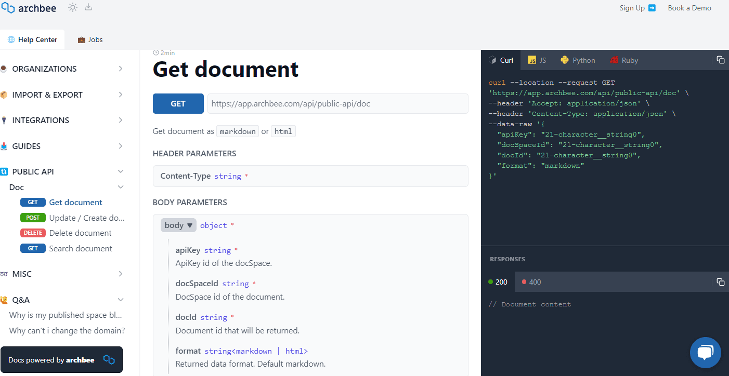729x376 pixels.
Task: Select the html output format option
Action: point(283,131)
